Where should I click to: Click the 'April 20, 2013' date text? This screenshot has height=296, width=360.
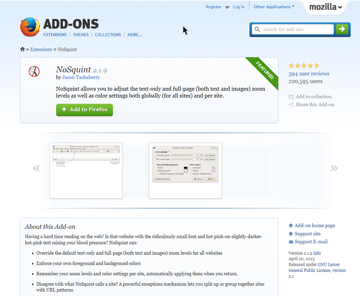pyautogui.click(x=301, y=259)
